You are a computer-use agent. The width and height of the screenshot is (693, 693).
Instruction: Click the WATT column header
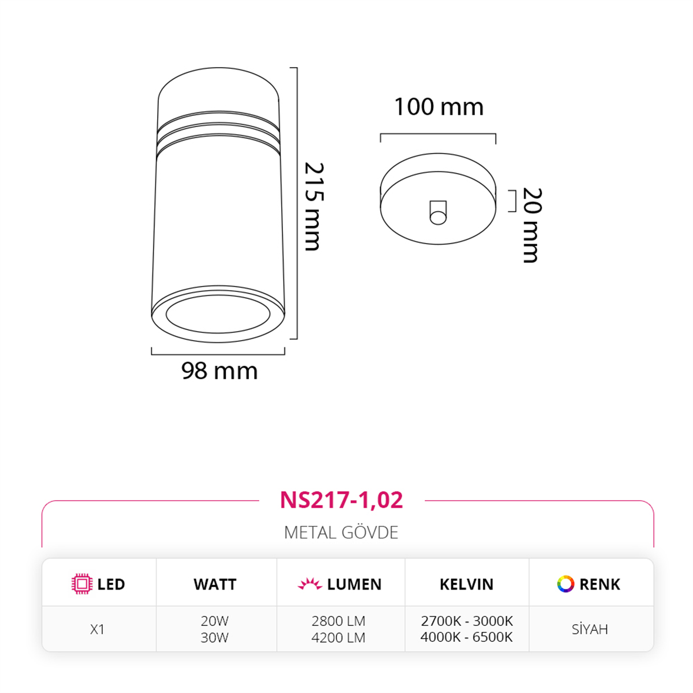(215, 584)
